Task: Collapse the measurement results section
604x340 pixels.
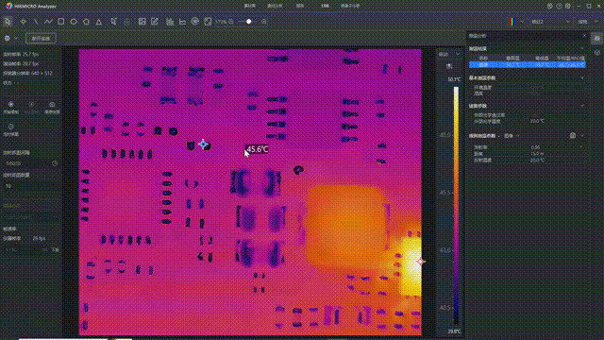Action: tap(581, 48)
